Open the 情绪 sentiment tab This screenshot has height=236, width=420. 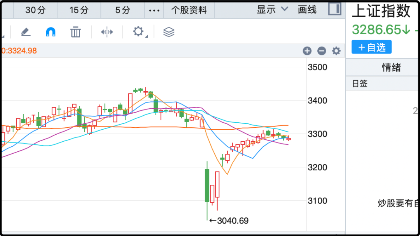391,68
